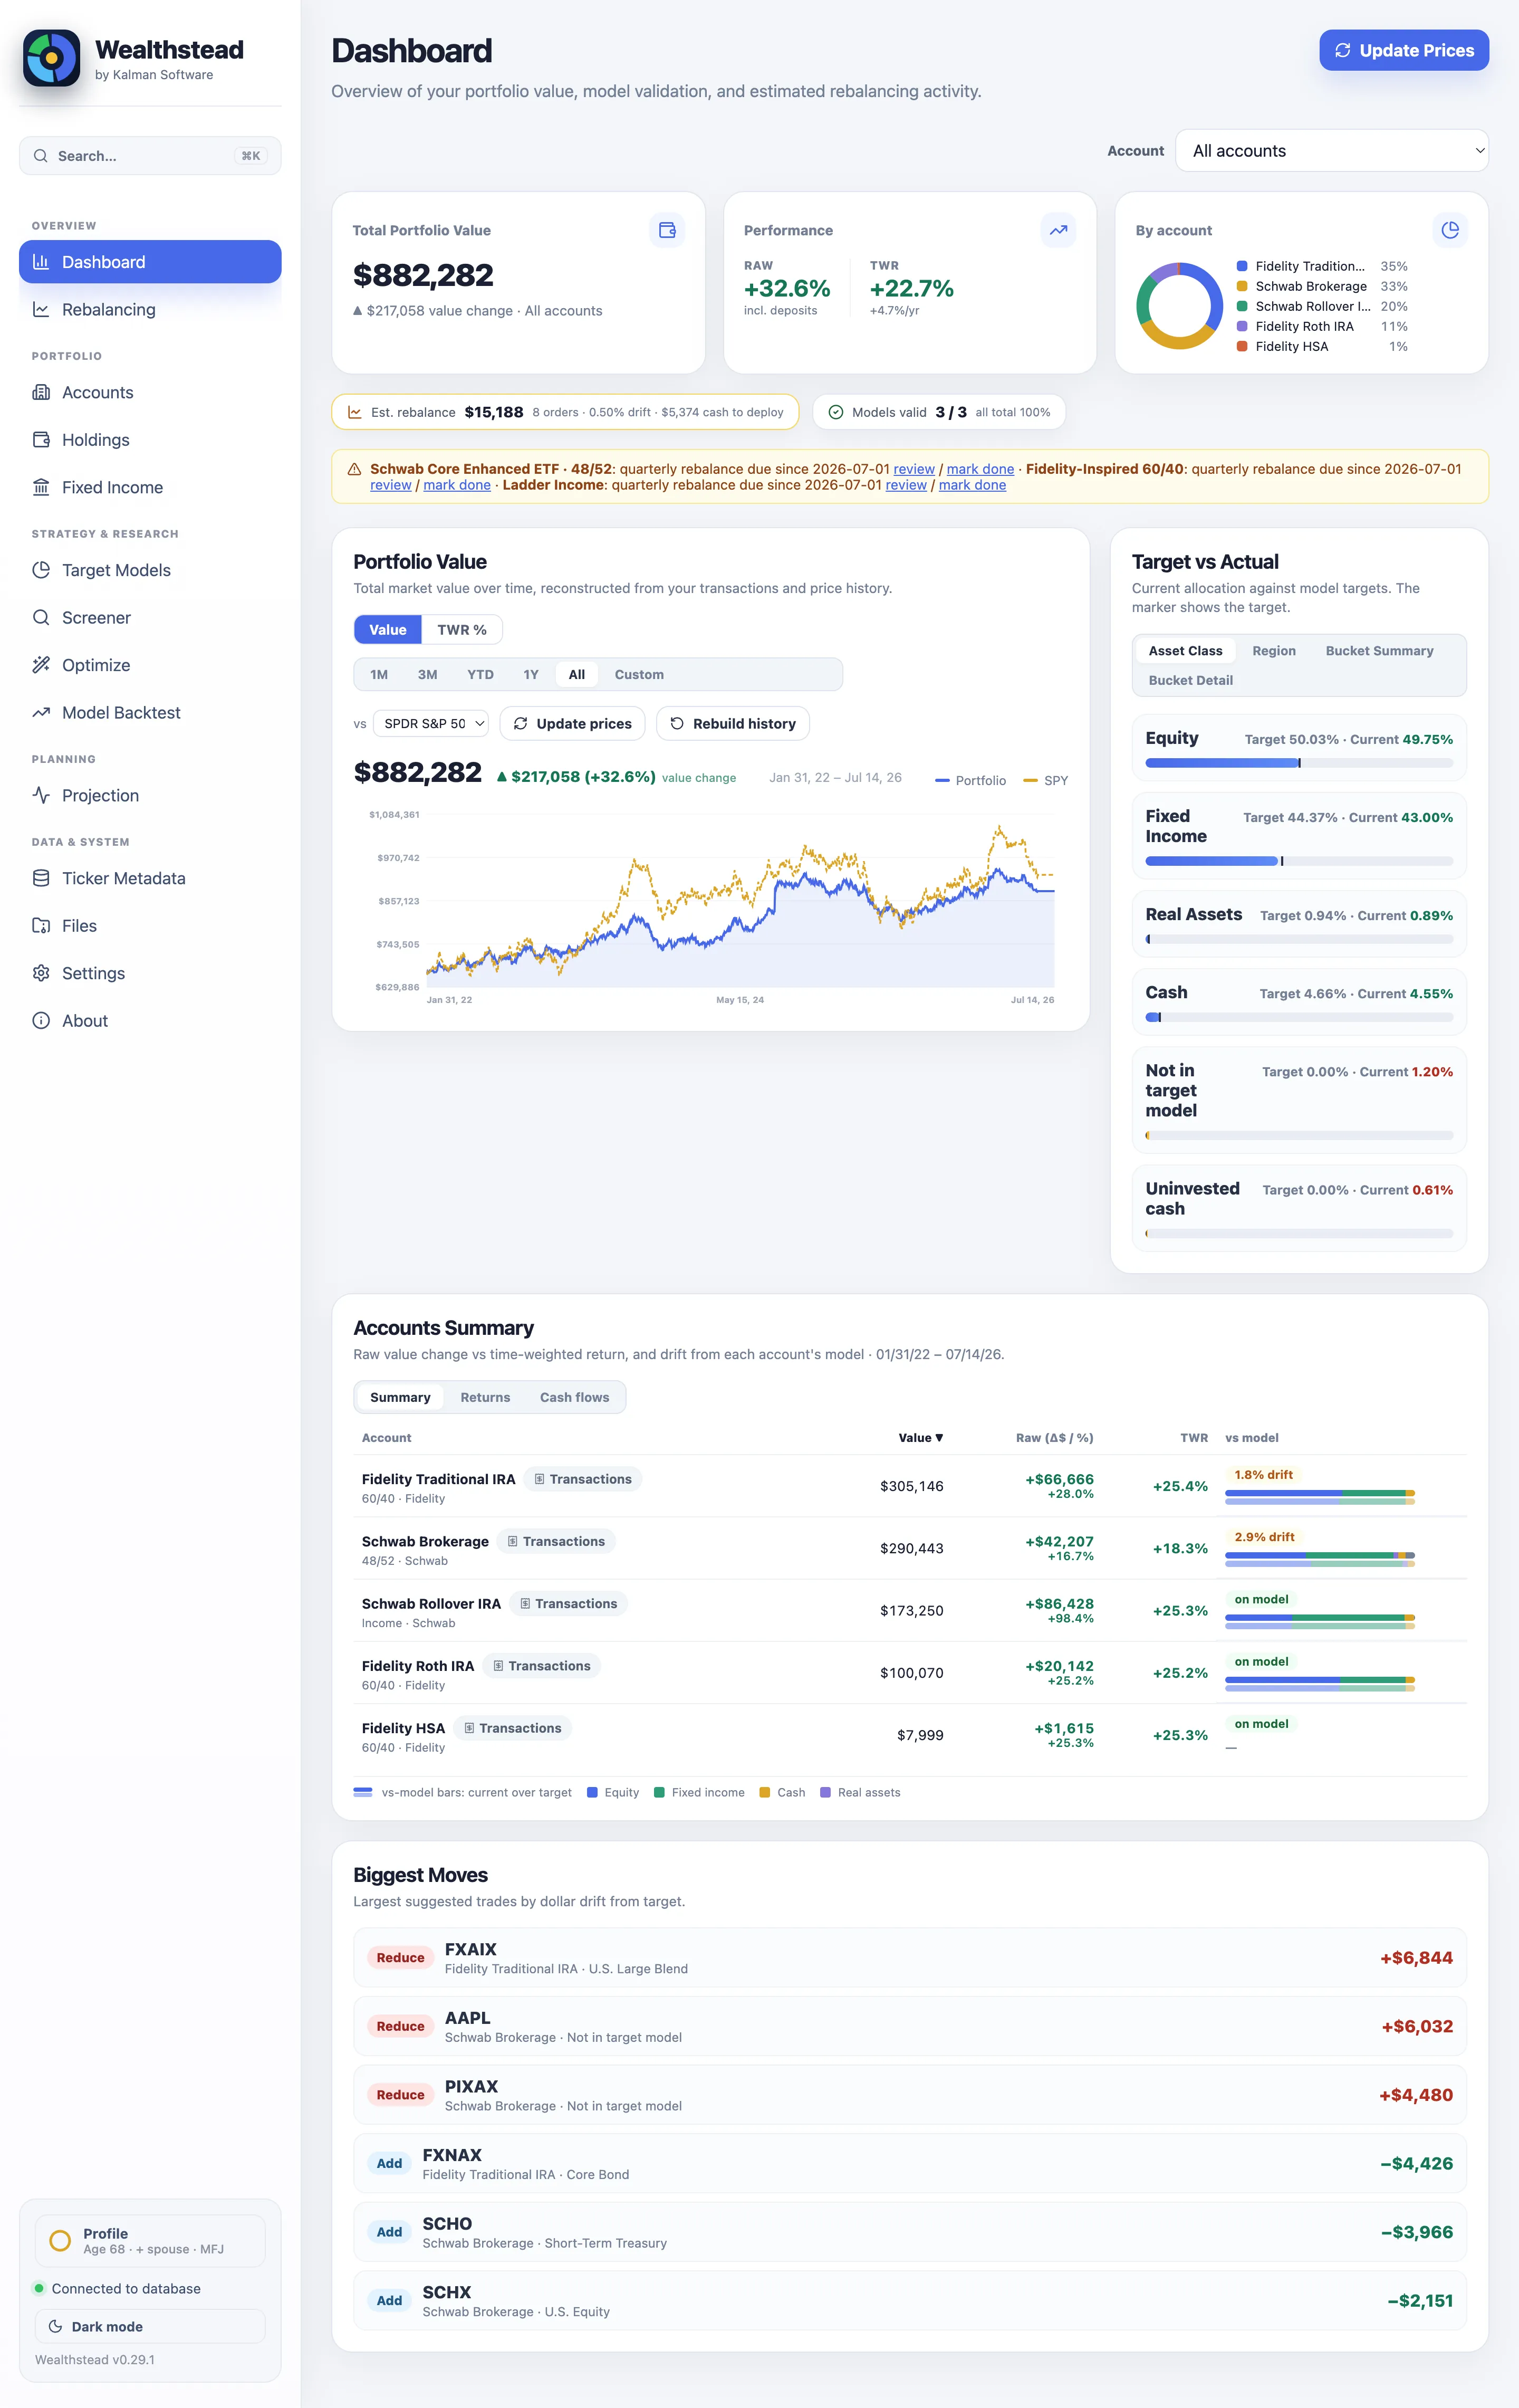Open the Optimize page
The height and width of the screenshot is (2408, 1519).
[x=150, y=665]
